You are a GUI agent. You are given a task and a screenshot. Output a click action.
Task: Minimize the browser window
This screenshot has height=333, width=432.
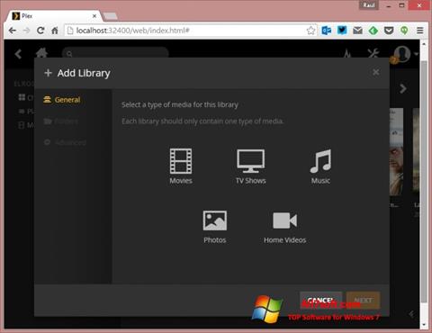click(x=389, y=5)
